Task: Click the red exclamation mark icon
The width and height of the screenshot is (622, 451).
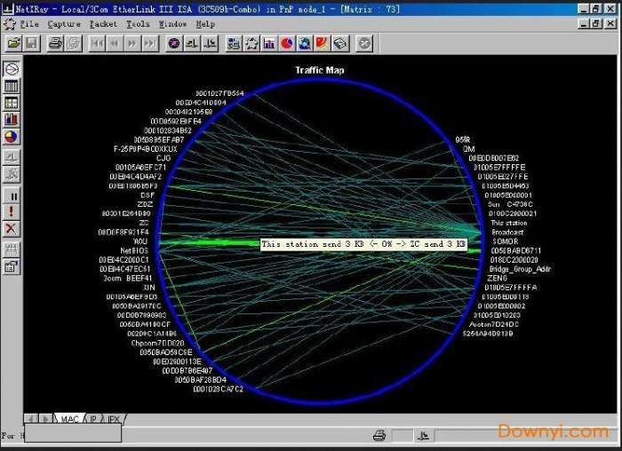Action: (x=12, y=211)
